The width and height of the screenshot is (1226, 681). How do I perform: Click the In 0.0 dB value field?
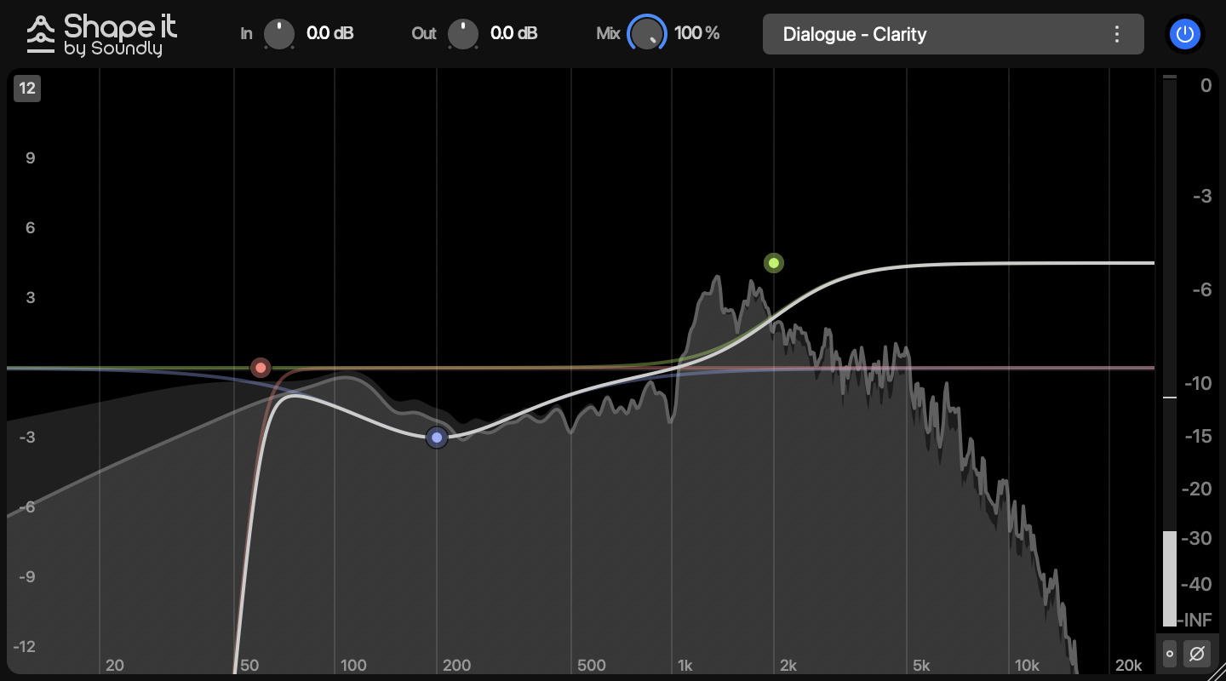pyautogui.click(x=329, y=33)
